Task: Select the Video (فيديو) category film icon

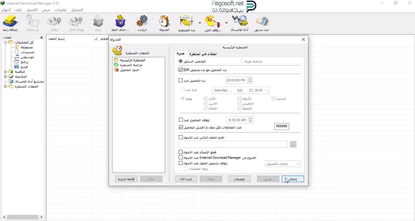Action: pos(17,67)
